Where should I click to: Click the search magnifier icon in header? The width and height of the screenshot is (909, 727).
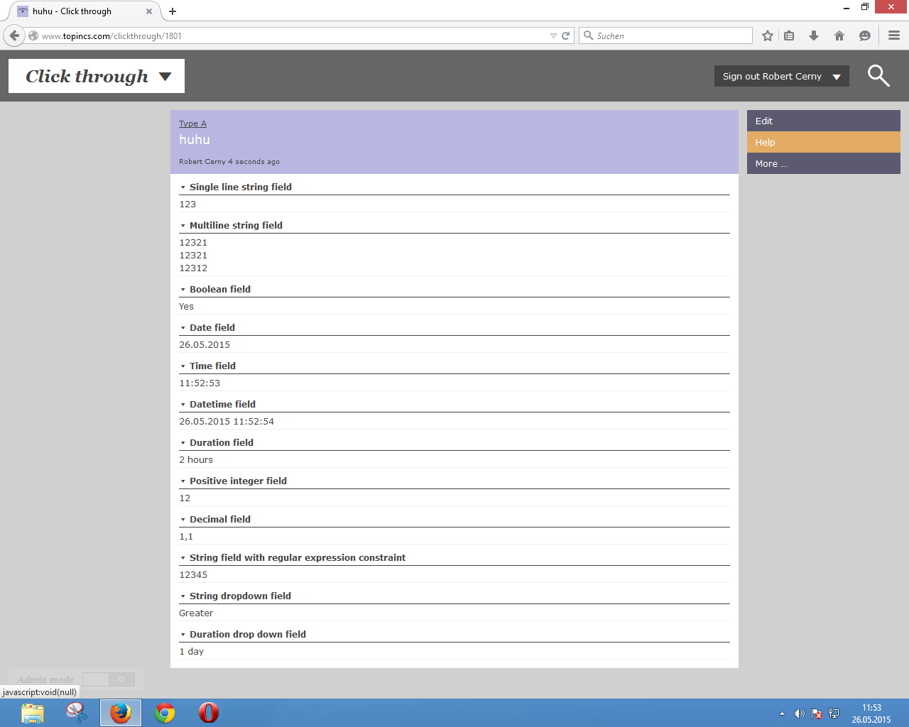878,75
